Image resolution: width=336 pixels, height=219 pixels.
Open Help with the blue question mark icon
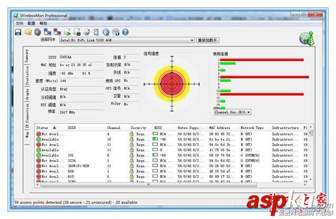pos(125,32)
